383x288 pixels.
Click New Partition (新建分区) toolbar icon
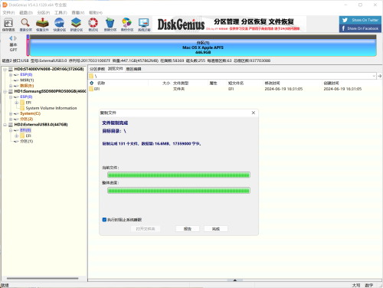(x=77, y=25)
